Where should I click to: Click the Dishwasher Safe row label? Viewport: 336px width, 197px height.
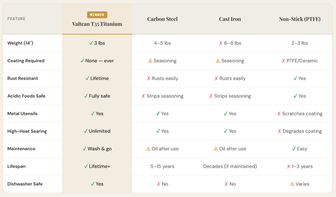click(x=26, y=184)
